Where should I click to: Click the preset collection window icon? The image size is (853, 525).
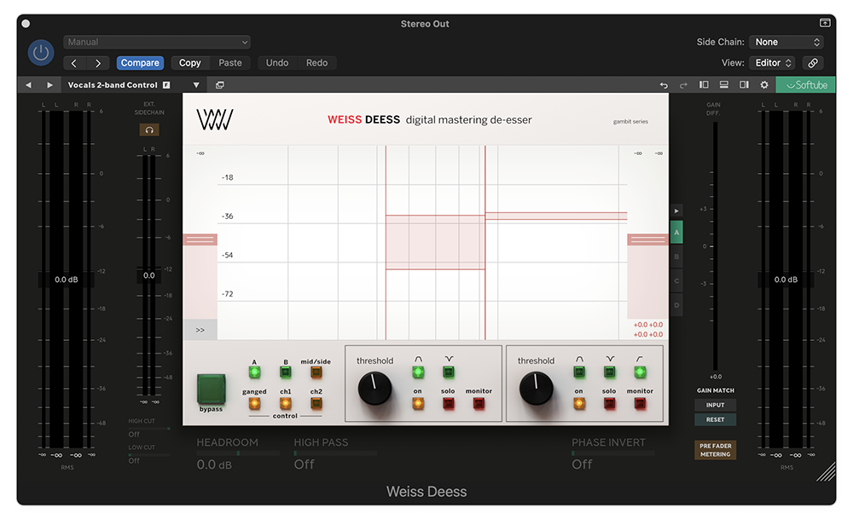[220, 84]
